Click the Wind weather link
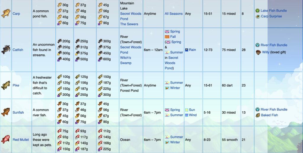303x153 pixels. click(x=193, y=115)
